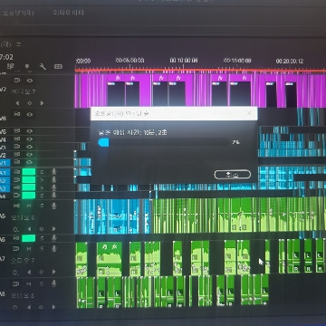Toggle V6 track output eye
Screen dimensions: 326x326
pos(30,114)
